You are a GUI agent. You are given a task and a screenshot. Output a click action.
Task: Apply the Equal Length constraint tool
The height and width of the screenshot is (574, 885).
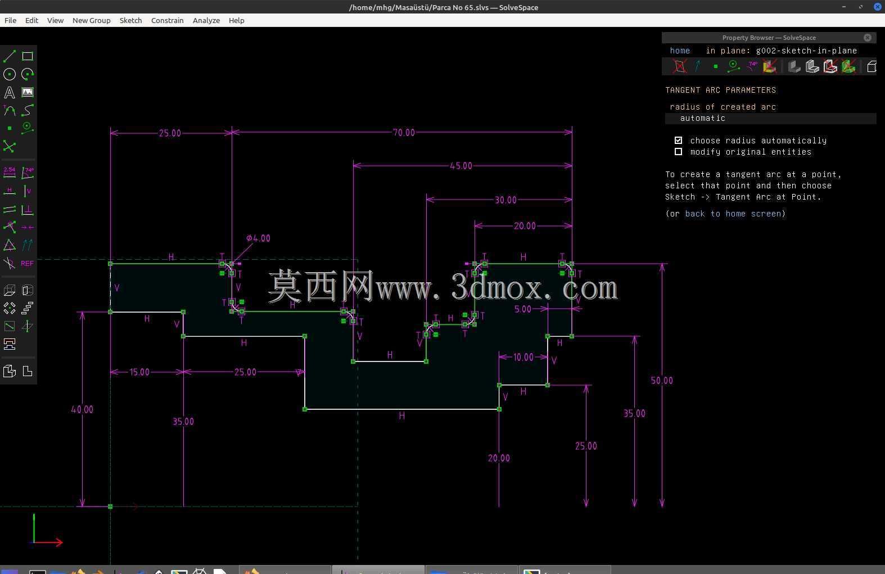(10, 245)
